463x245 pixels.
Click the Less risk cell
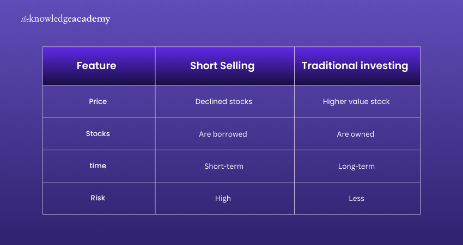pos(356,198)
